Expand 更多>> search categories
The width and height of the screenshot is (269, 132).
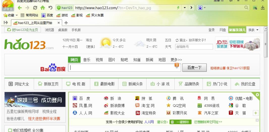point(176,60)
